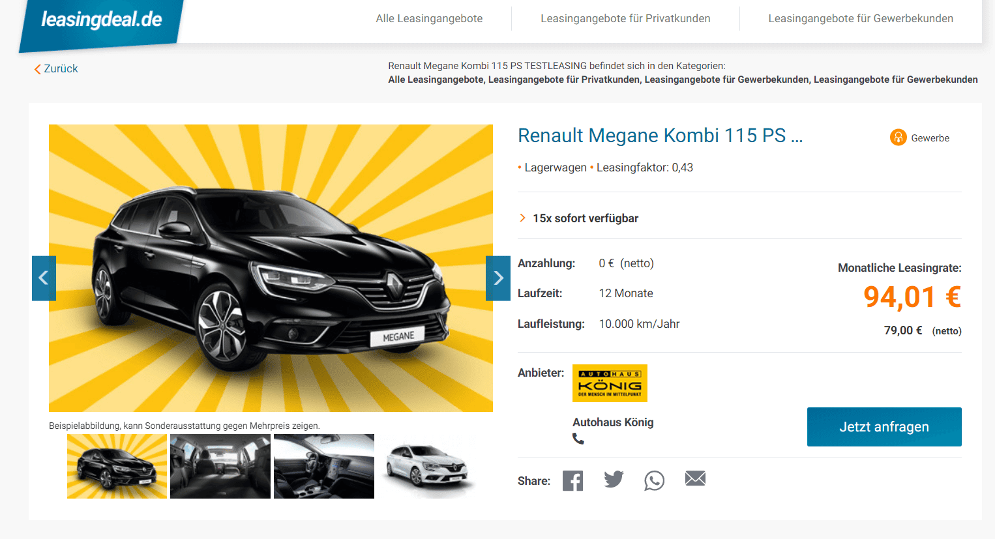
Task: Click the Autohaus König dealer name
Action: (x=613, y=422)
